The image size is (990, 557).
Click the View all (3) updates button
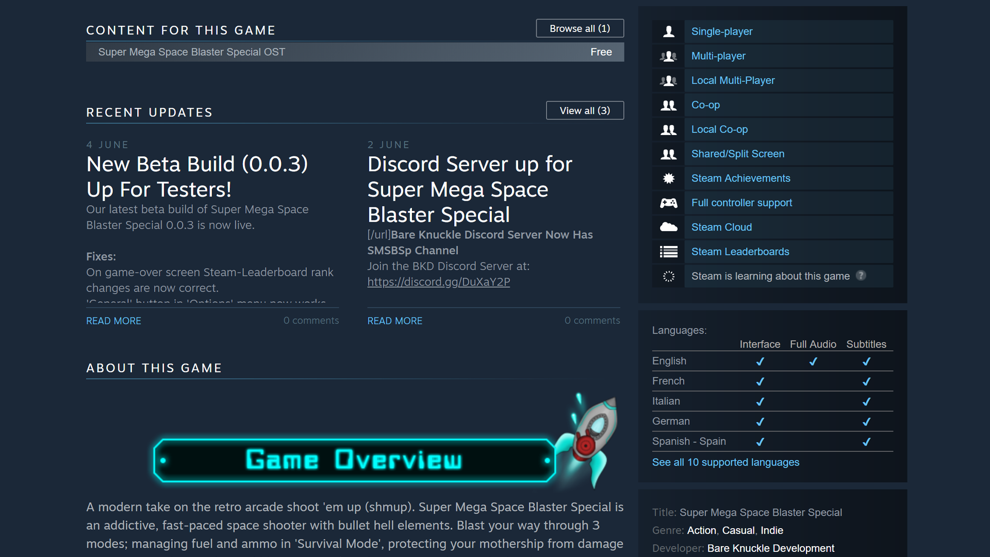coord(585,110)
